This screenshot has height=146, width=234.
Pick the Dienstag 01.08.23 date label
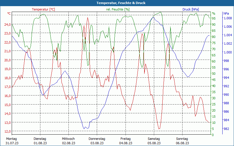click(40, 141)
